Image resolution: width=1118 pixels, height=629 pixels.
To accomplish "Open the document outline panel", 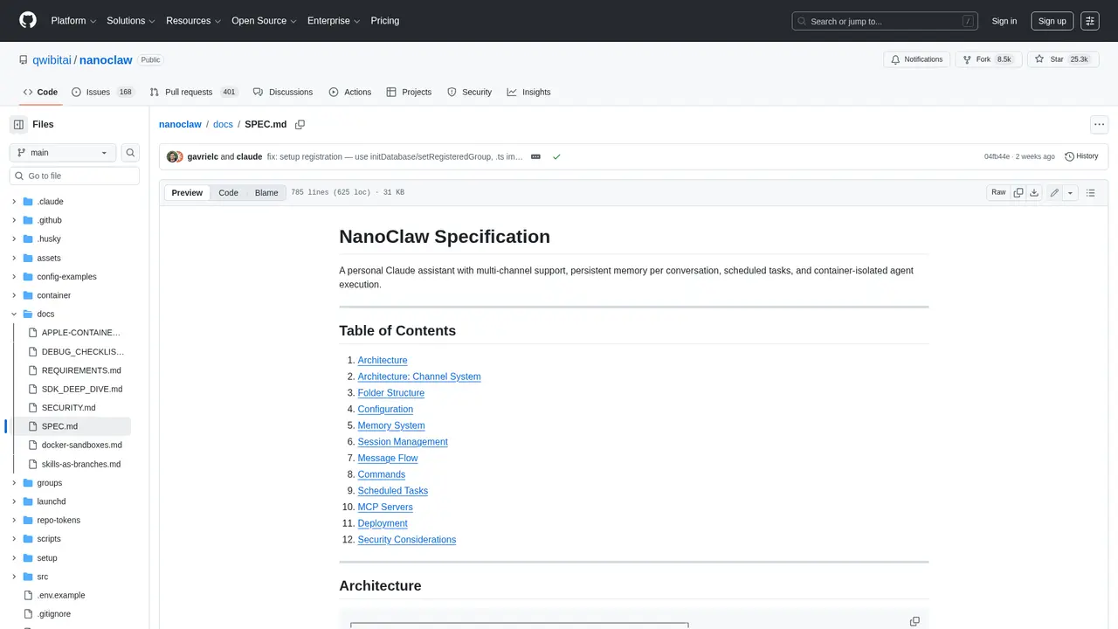I will pyautogui.click(x=1091, y=192).
